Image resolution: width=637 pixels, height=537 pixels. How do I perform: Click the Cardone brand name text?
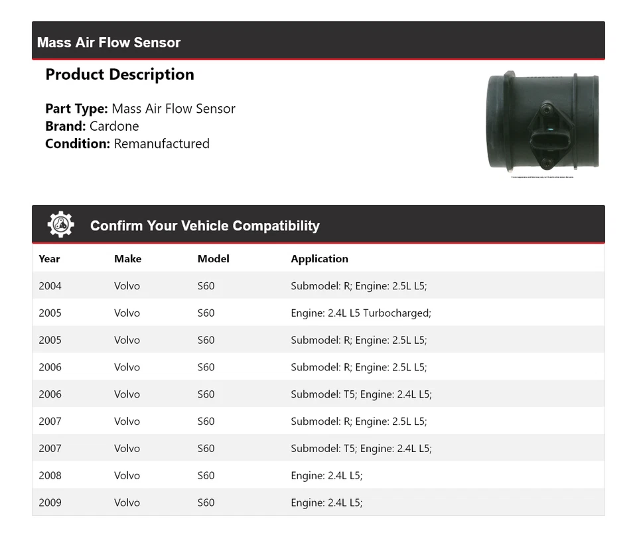pos(114,126)
